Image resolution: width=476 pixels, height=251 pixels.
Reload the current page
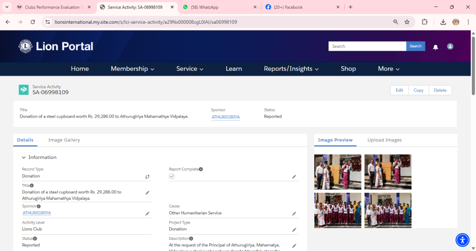coord(33,22)
